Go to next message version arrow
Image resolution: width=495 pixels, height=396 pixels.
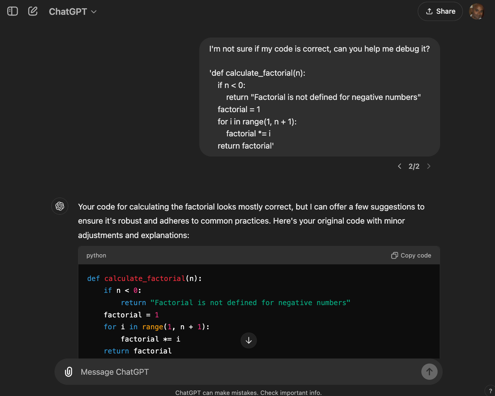coord(429,166)
